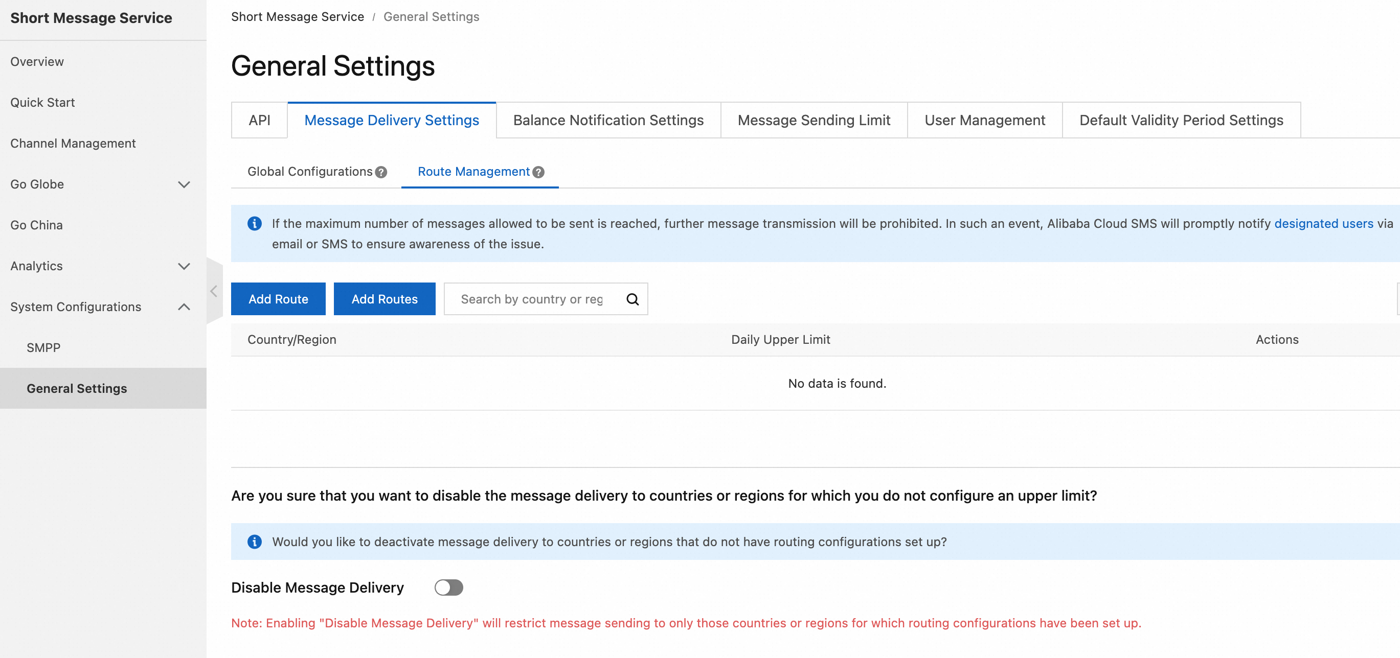
Task: Click the info icon in the top notice
Action: pos(254,224)
